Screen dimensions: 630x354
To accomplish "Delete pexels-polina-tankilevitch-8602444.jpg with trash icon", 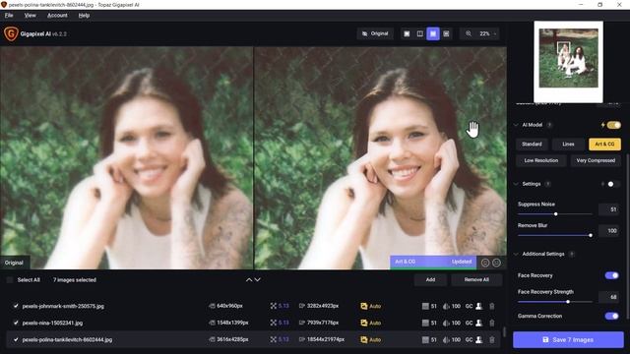I will point(492,339).
